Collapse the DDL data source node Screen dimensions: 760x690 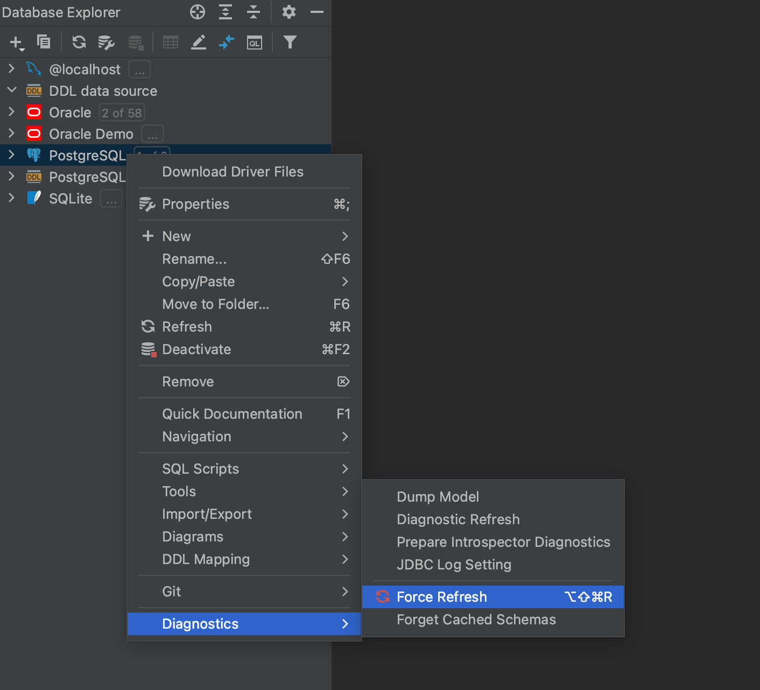(11, 90)
